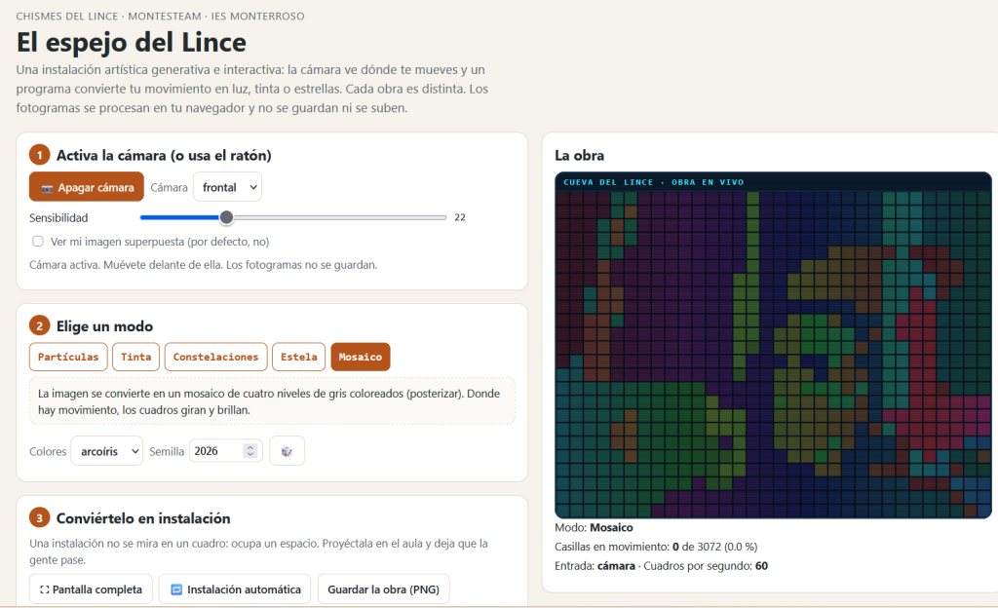The image size is (998, 608).
Task: Click the 'El espejo del Lince' heading
Action: 132,43
